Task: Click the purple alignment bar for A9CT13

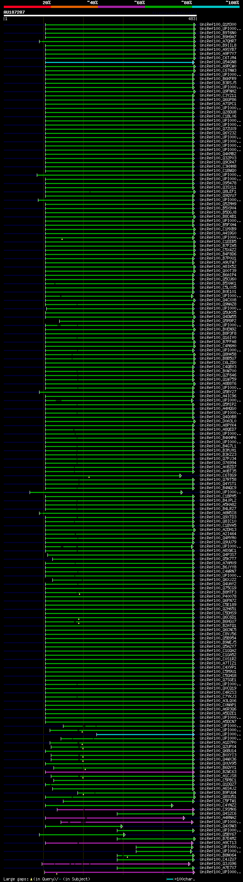Action: tap(119, 843)
